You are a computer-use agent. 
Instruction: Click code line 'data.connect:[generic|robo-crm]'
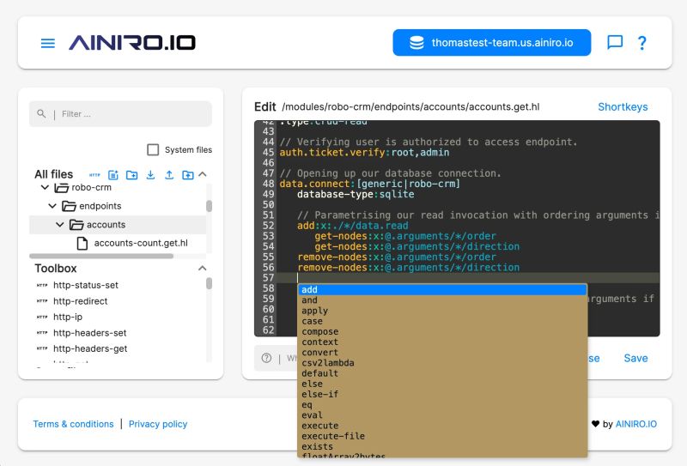(370, 184)
